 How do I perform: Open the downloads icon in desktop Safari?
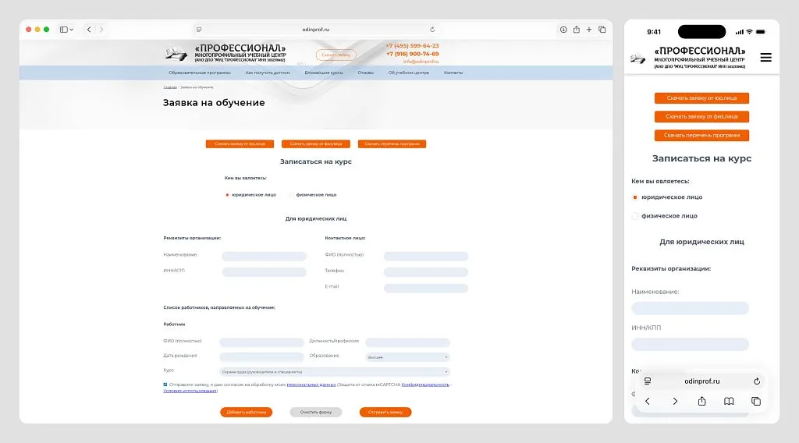563,30
